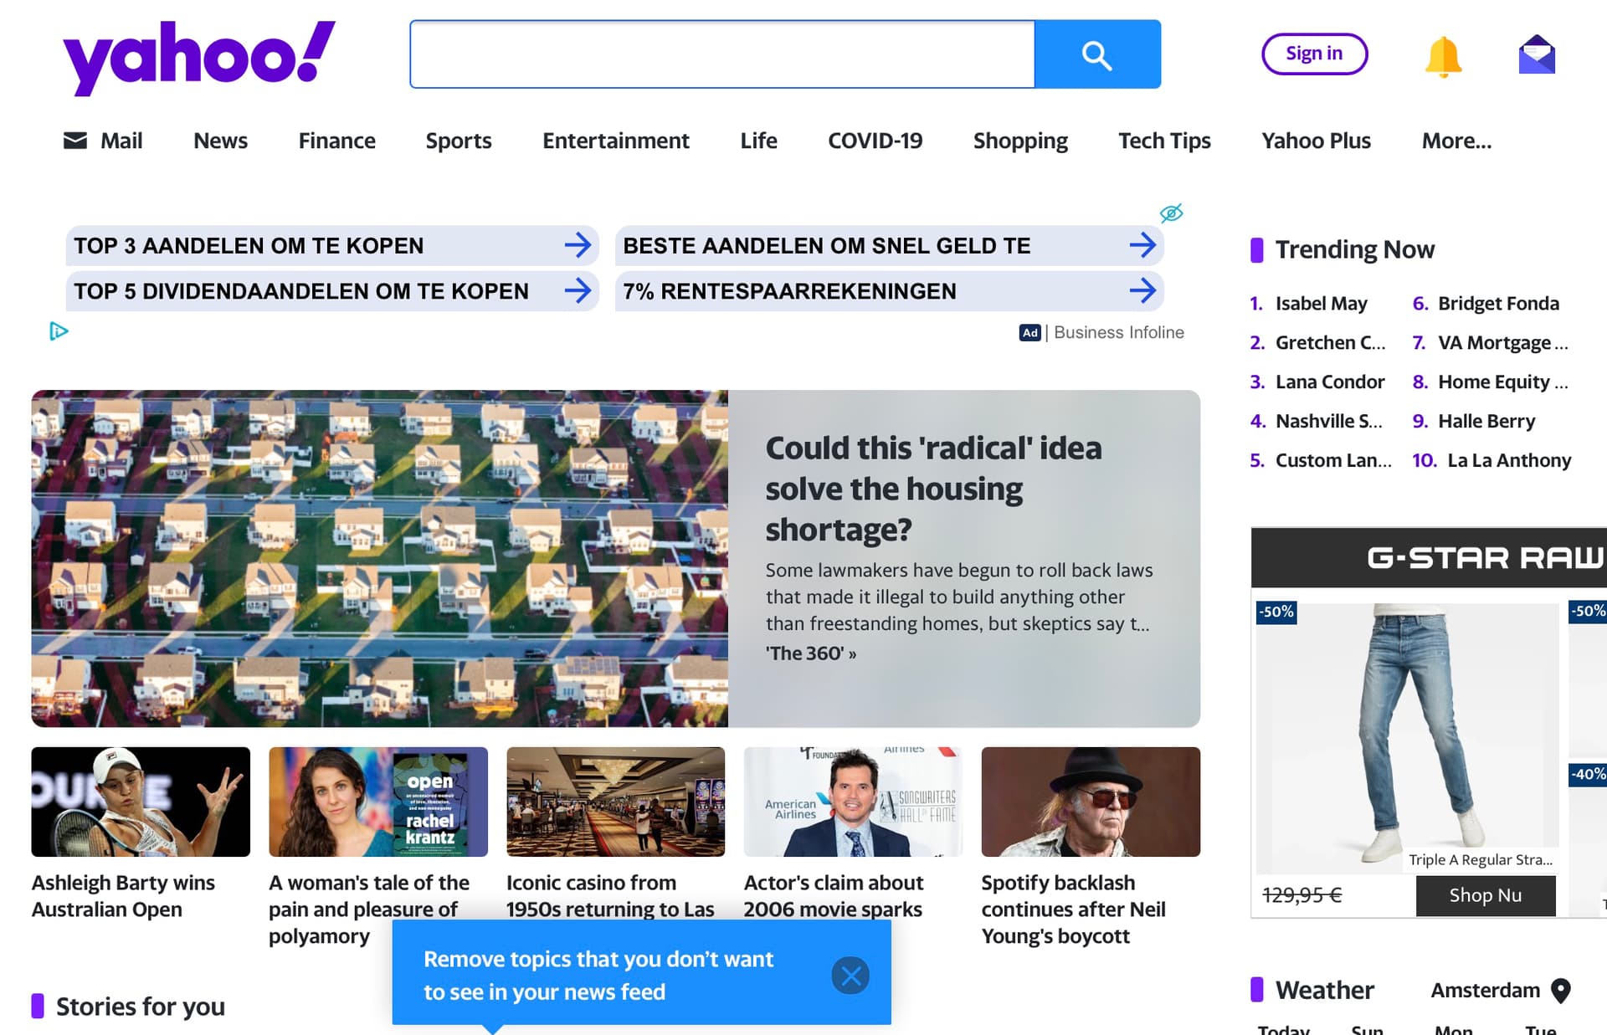
Task: Click trending topic Custom Lan...
Action: [x=1333, y=461]
